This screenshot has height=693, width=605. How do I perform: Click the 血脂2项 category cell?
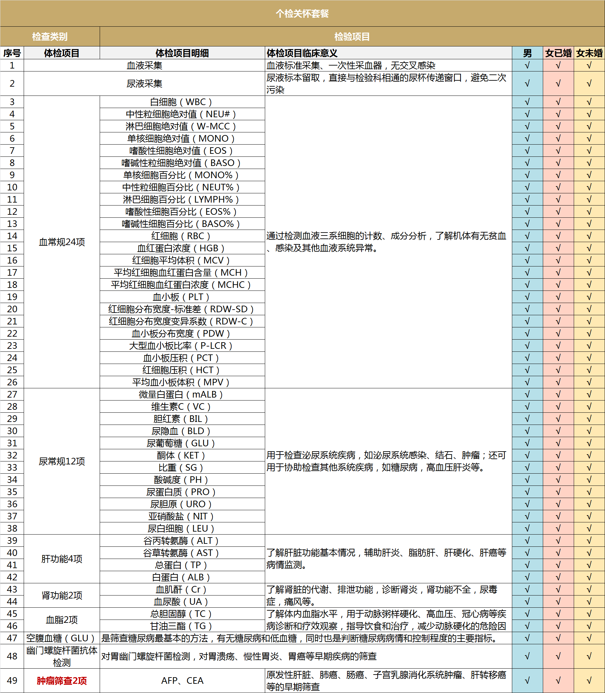(x=62, y=620)
